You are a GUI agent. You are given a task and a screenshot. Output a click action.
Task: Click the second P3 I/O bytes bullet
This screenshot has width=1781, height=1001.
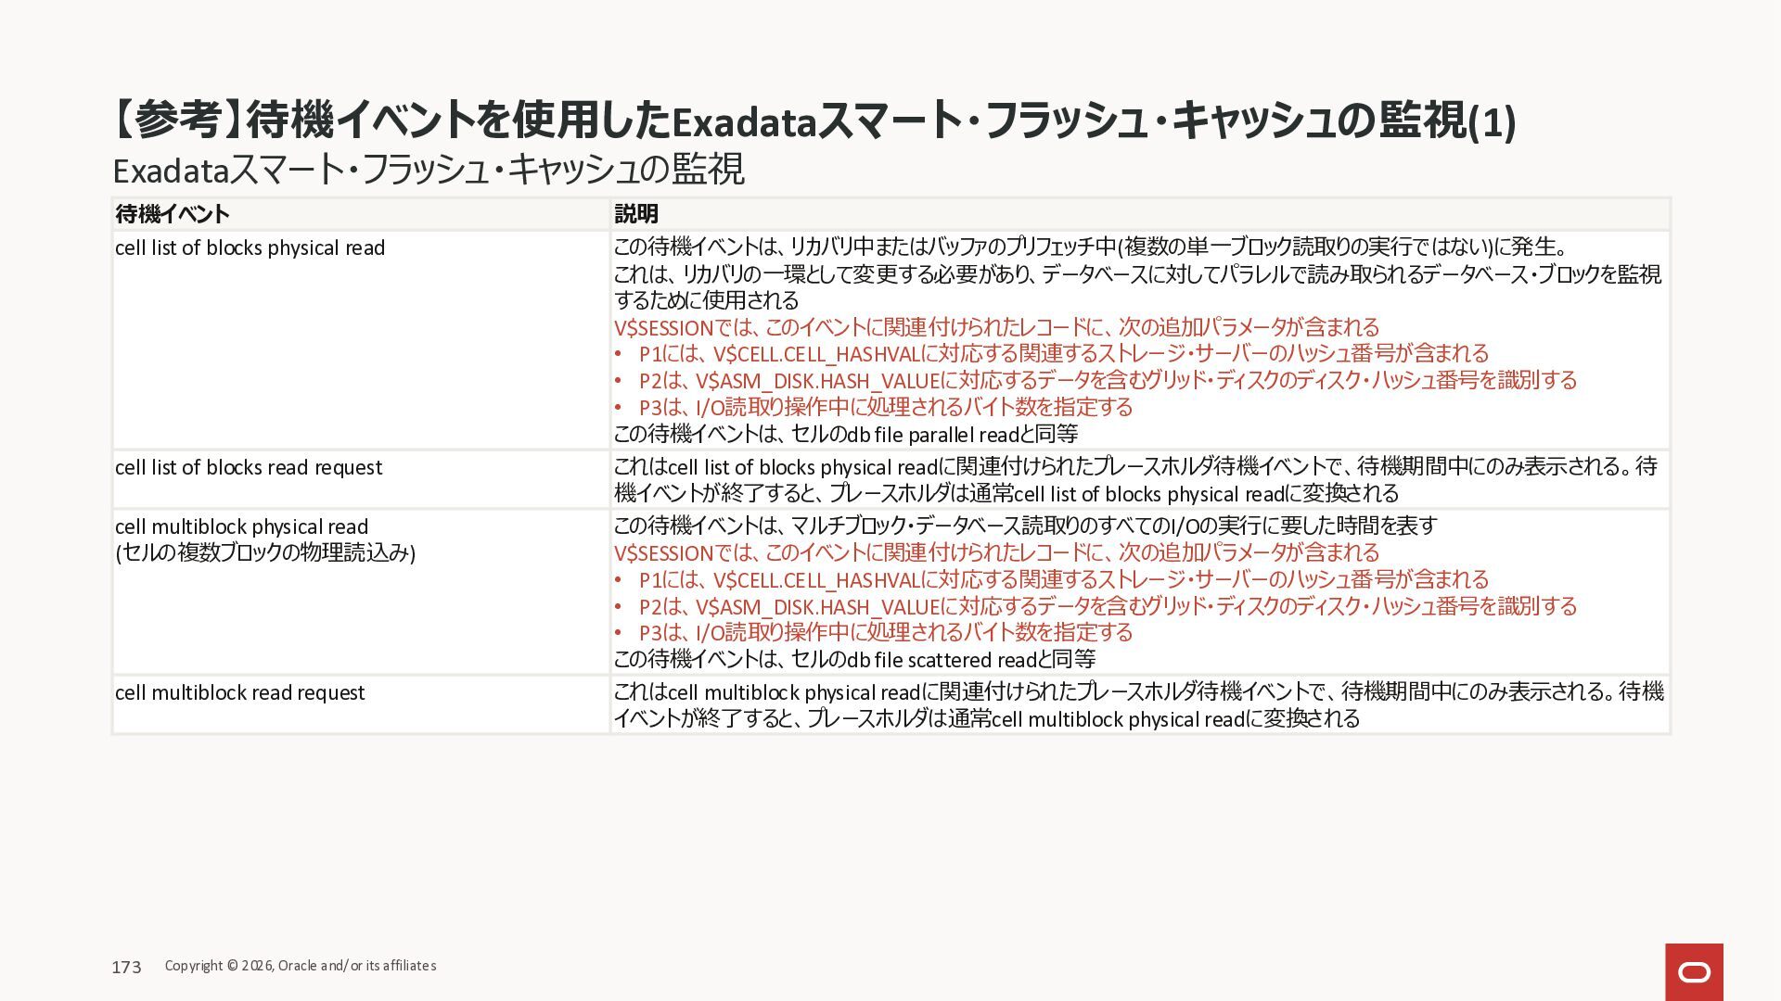point(885,633)
